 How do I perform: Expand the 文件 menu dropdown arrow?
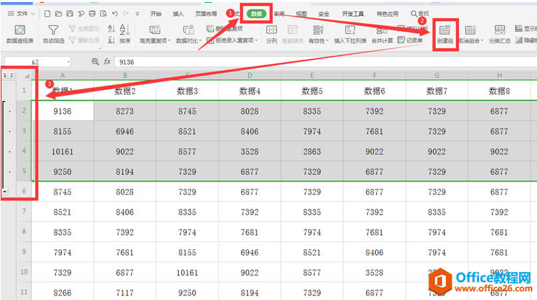[33, 14]
